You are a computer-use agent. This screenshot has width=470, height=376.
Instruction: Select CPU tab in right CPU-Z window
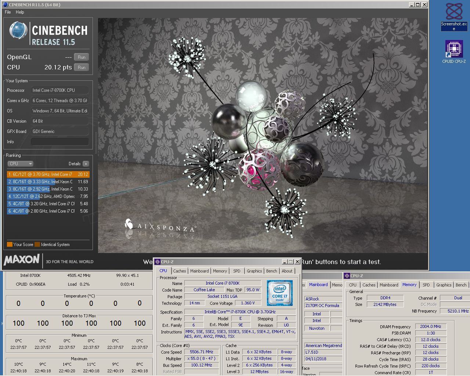click(x=353, y=285)
